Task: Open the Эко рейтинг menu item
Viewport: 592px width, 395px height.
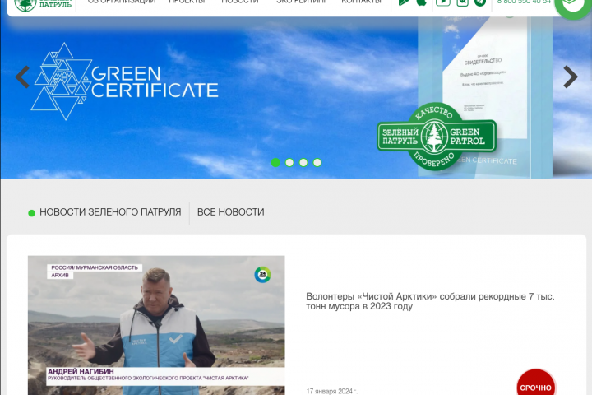Action: click(301, 2)
